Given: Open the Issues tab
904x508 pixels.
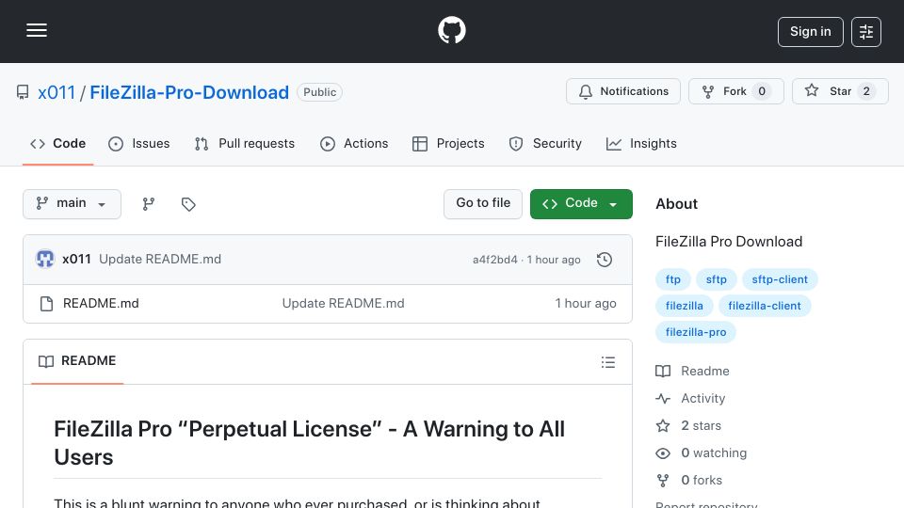Looking at the screenshot, I should click(139, 143).
